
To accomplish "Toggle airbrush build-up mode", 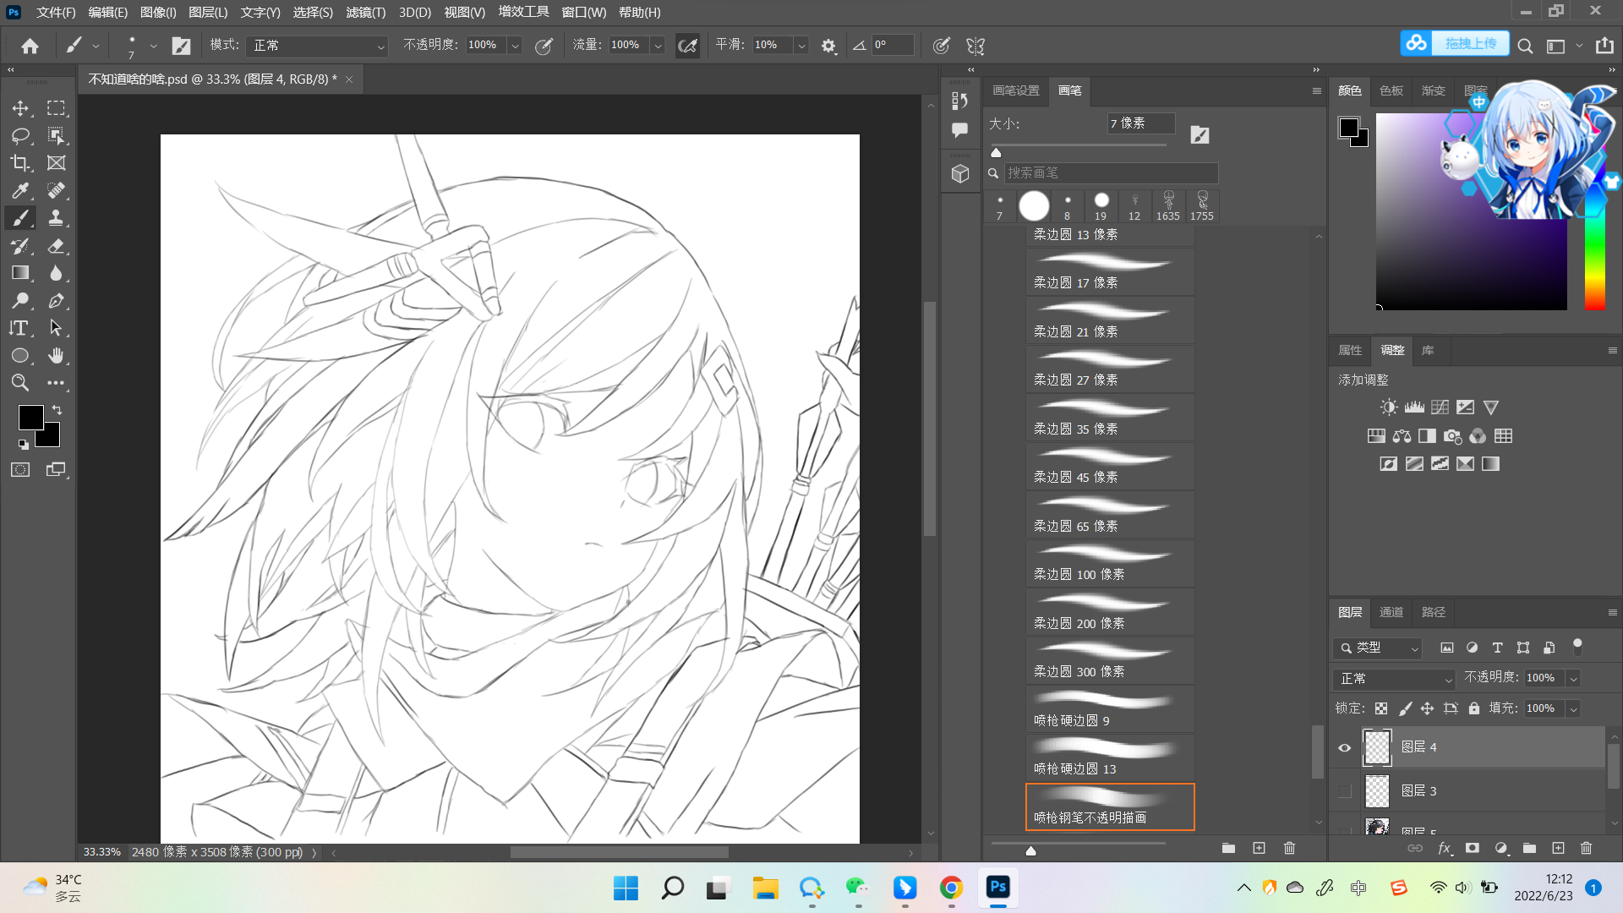I will tap(687, 46).
